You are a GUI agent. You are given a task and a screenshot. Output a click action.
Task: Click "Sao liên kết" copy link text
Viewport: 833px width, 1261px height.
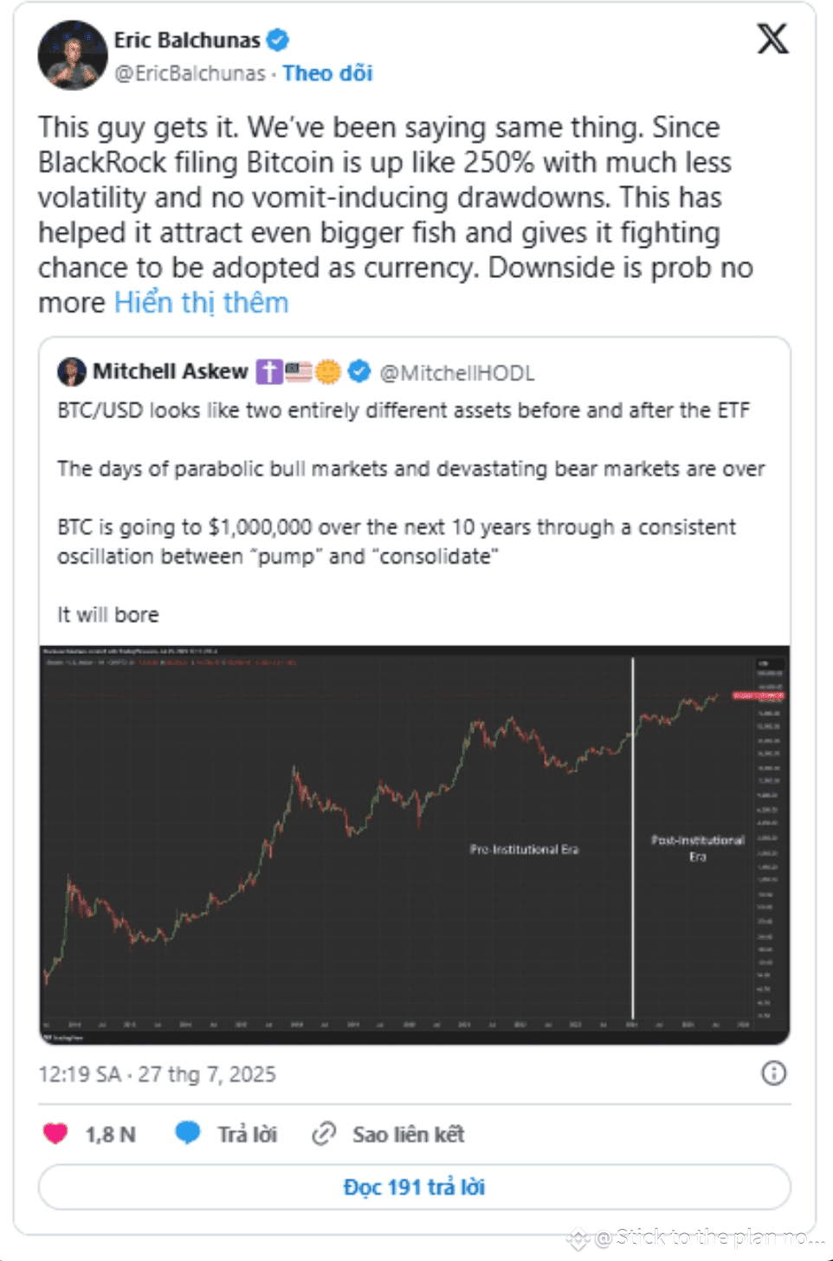pyautogui.click(x=408, y=1135)
